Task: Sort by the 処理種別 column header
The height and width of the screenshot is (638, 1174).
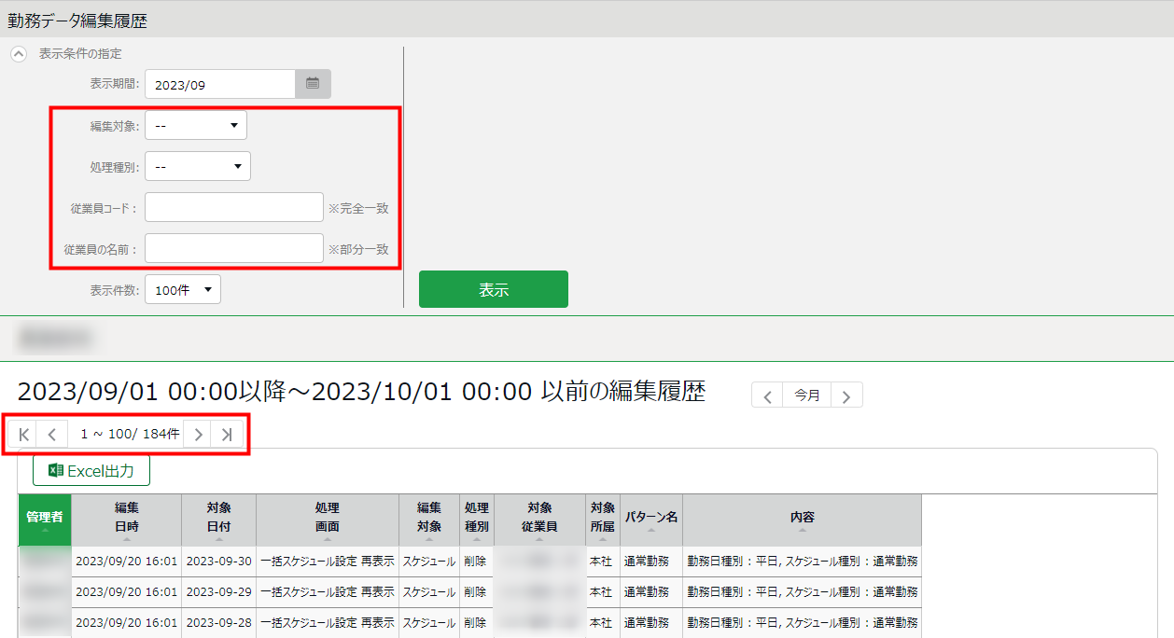Action: [476, 520]
